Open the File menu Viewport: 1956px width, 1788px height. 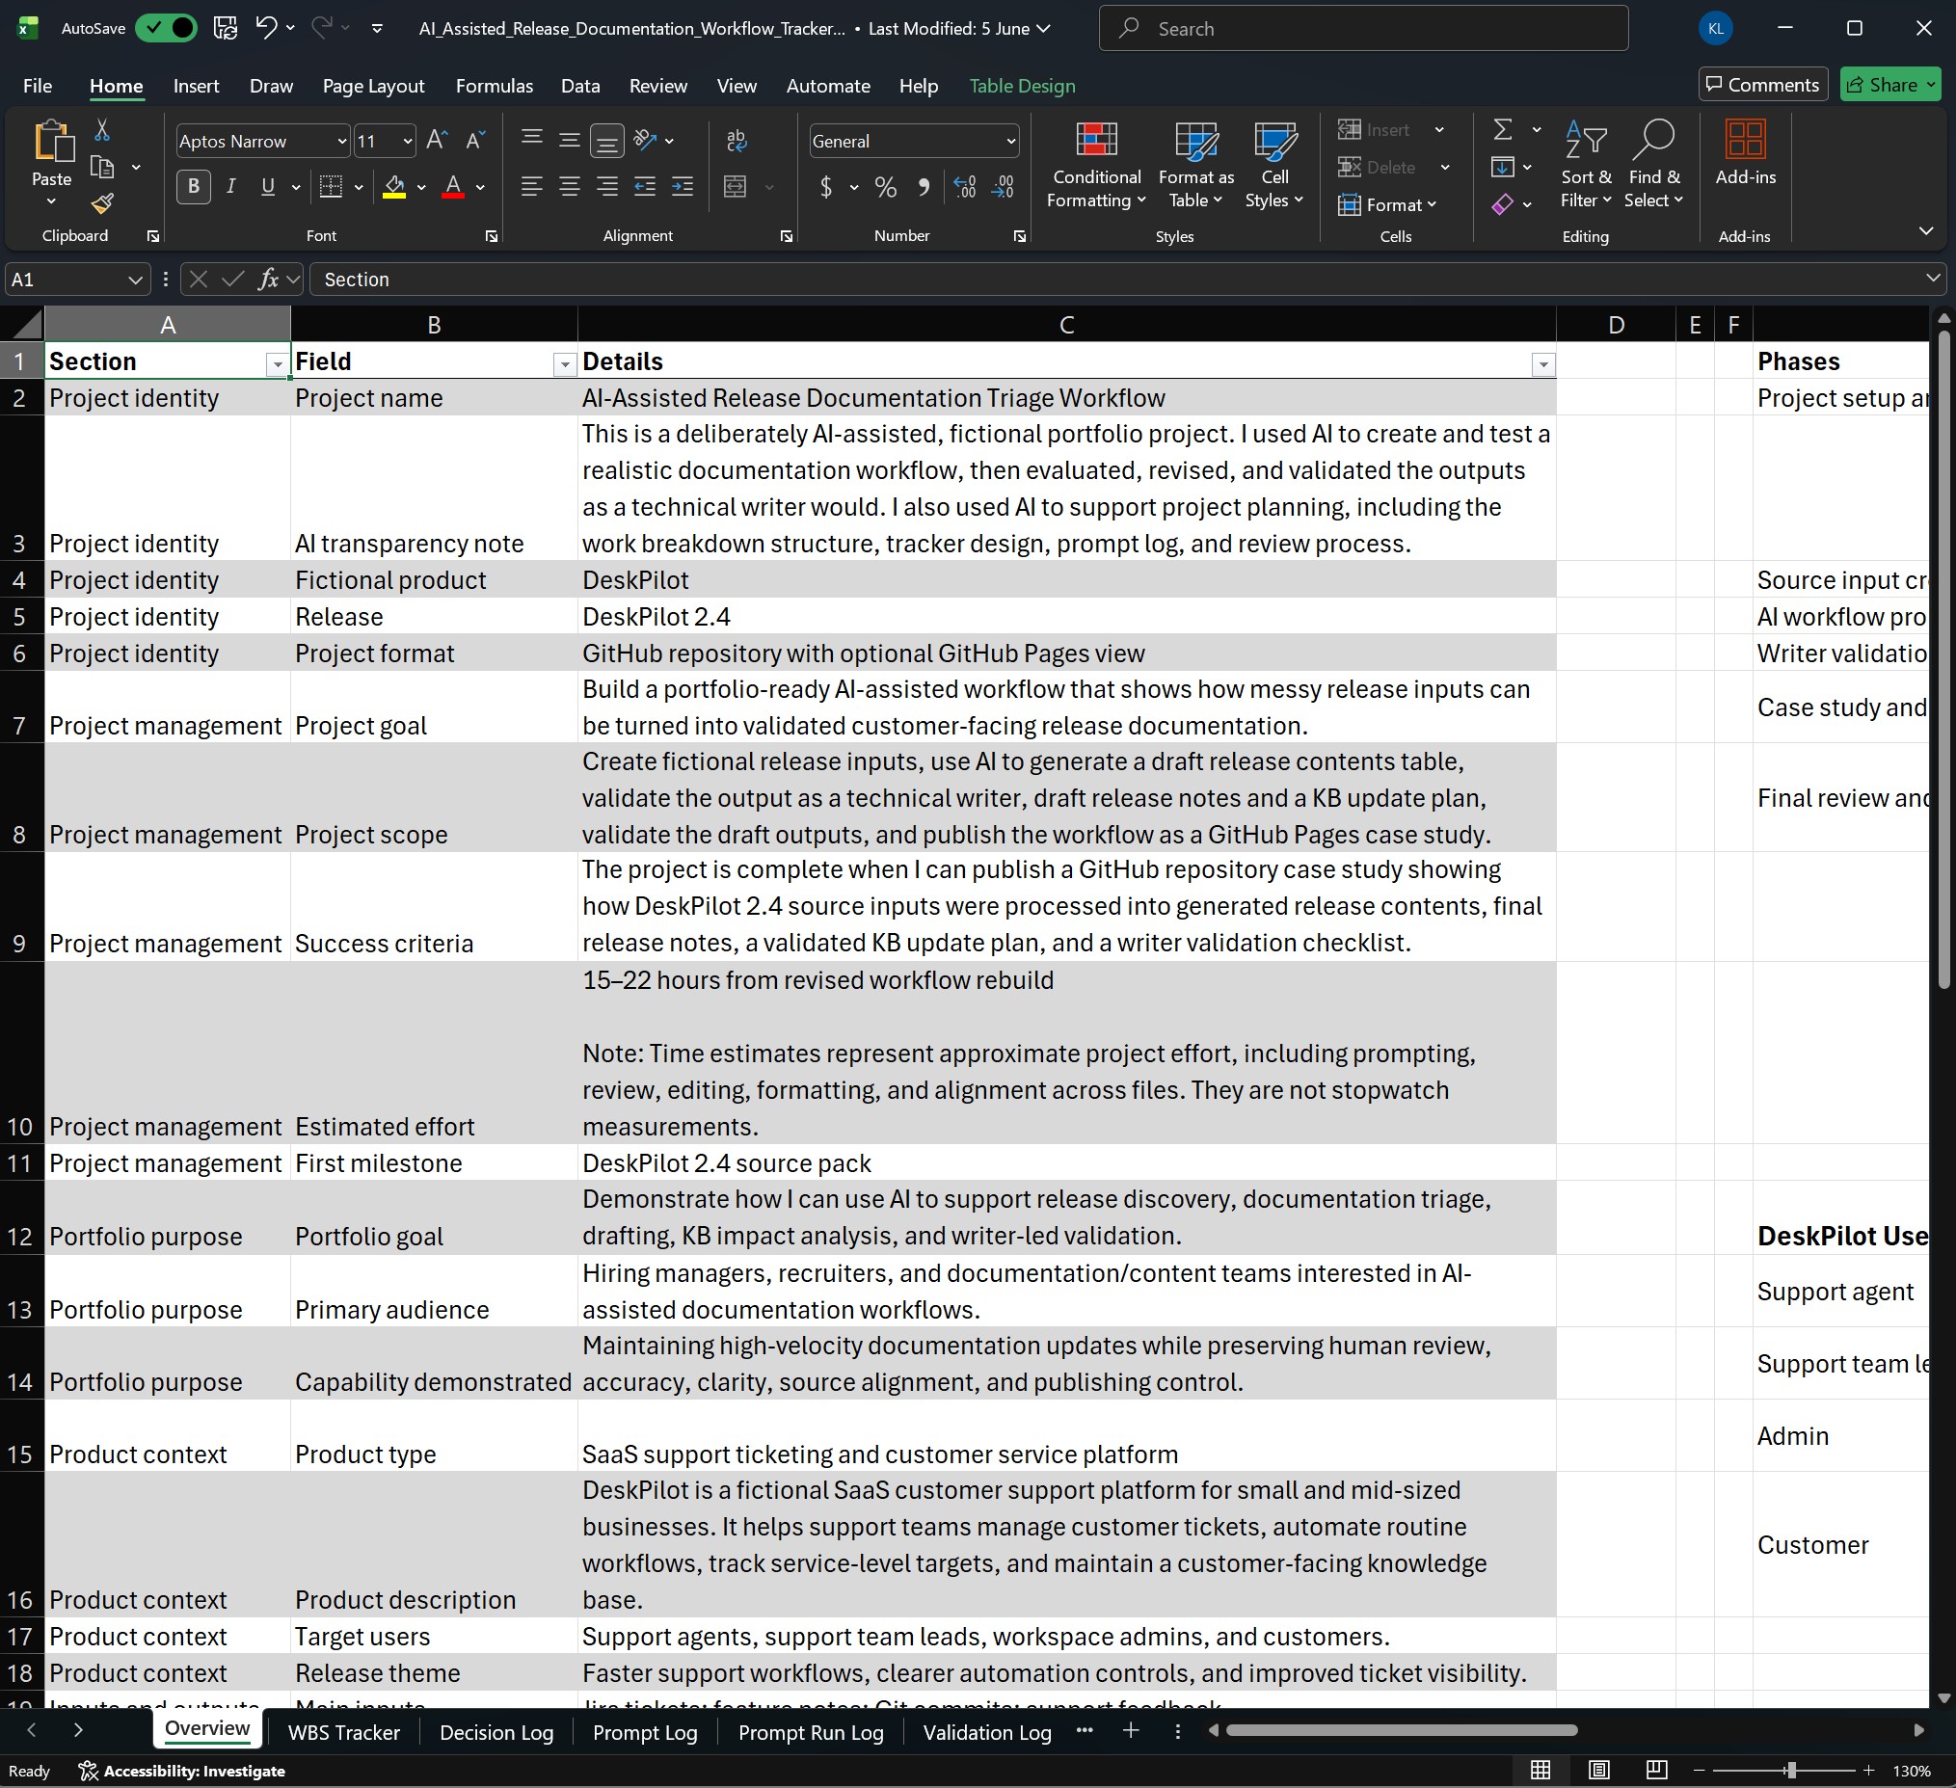pos(38,86)
